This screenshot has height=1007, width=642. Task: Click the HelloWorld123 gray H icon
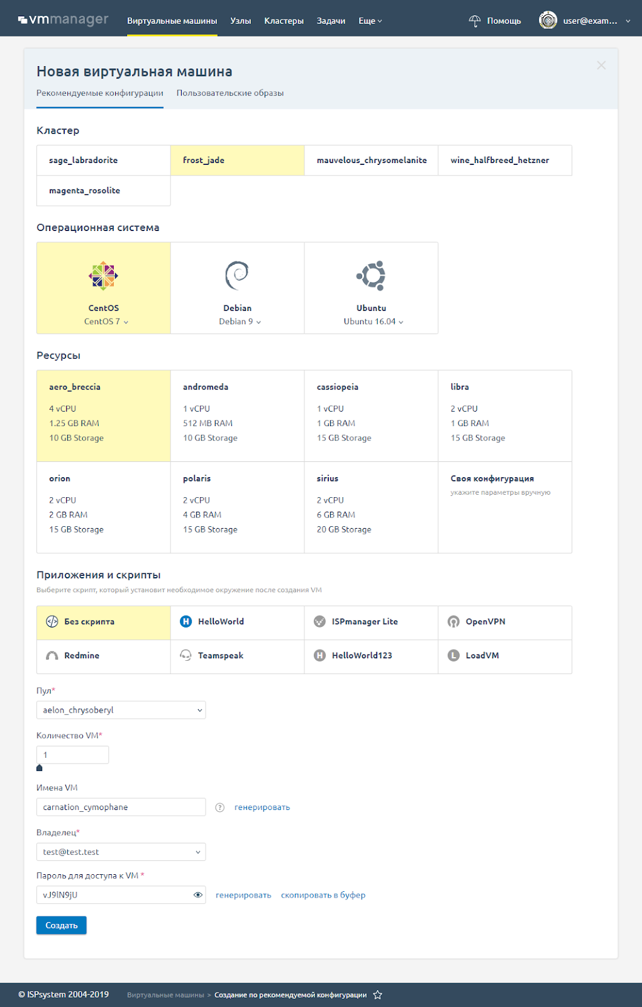[319, 656]
